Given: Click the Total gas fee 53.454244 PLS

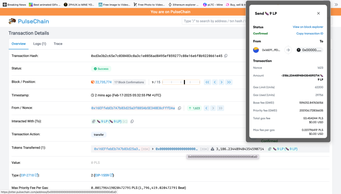Looking at the screenshot, I should tap(313, 118).
